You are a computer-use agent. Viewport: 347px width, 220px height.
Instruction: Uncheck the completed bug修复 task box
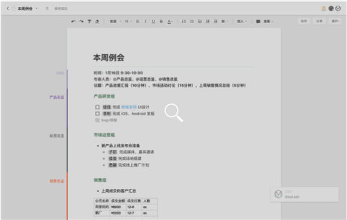tap(97, 120)
